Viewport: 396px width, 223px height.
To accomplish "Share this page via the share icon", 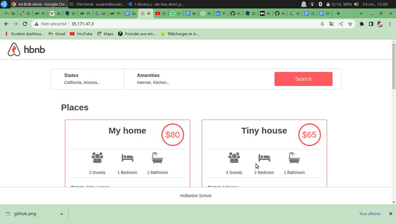I will [341, 24].
